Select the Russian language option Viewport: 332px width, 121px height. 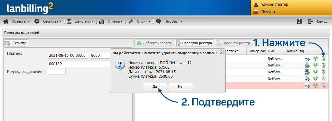[x=268, y=12]
